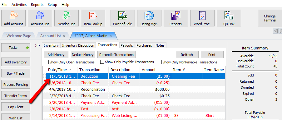Image resolution: width=282 pixels, height=120 pixels.
Task: Open the Help menu
Action: click(x=65, y=5)
